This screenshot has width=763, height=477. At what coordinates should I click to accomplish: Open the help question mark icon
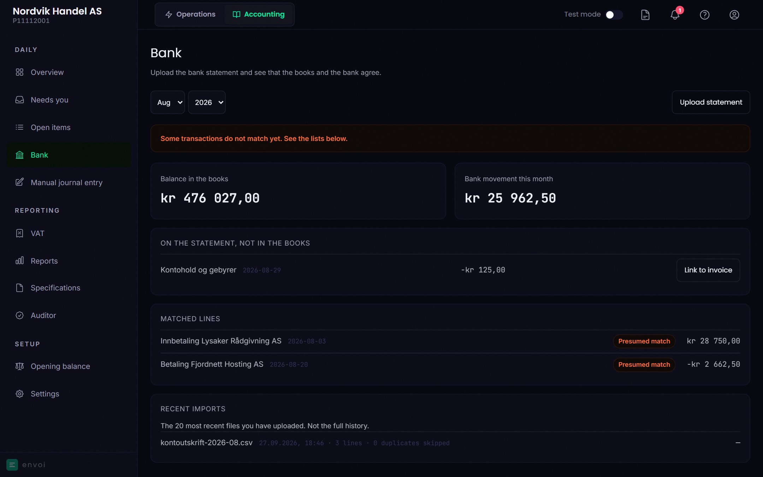click(705, 15)
